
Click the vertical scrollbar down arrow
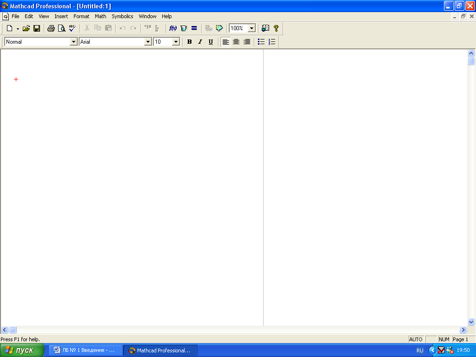471,322
